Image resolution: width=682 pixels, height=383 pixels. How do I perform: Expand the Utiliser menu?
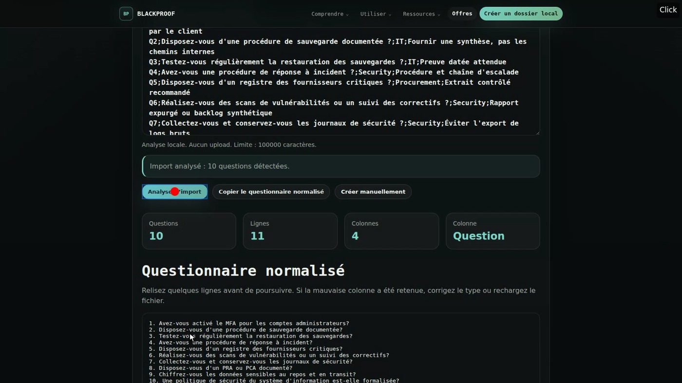[376, 14]
